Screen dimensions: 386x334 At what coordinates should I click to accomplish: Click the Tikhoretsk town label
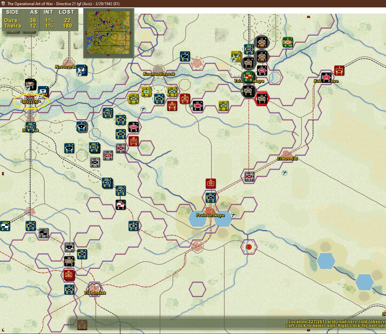(x=95, y=293)
